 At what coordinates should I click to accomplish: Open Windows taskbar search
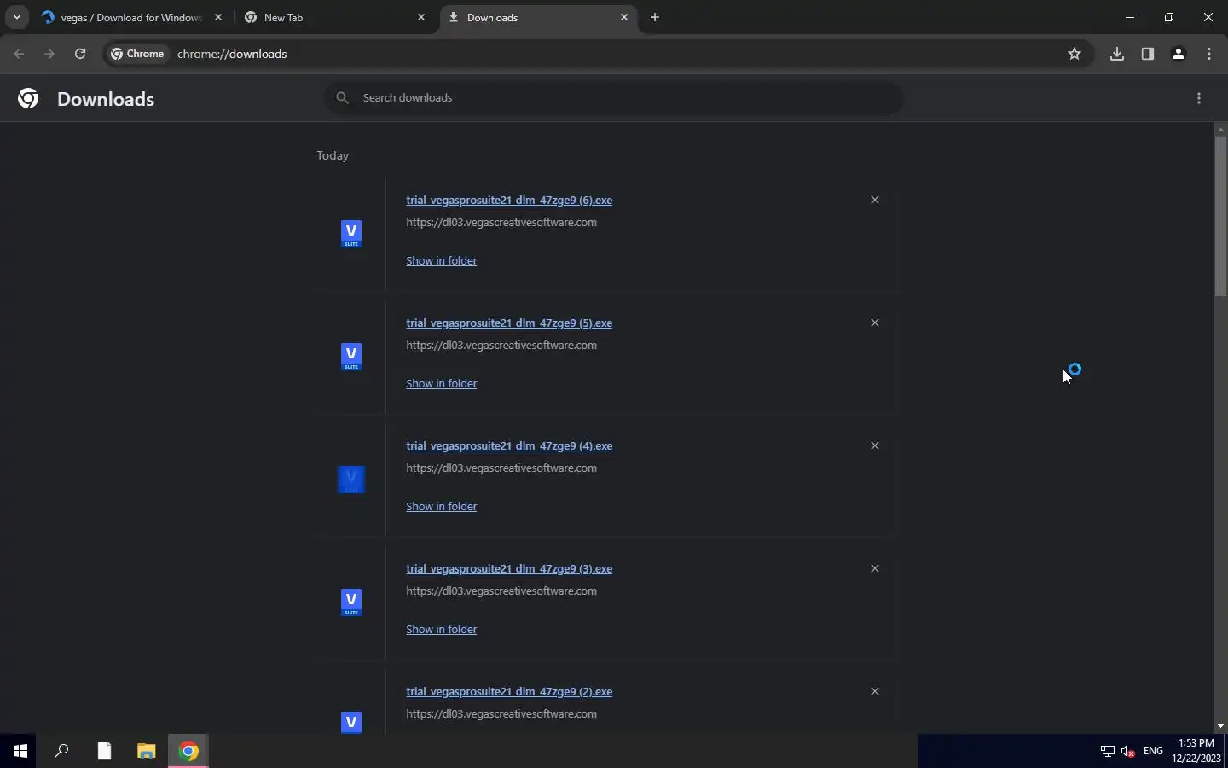[61, 751]
